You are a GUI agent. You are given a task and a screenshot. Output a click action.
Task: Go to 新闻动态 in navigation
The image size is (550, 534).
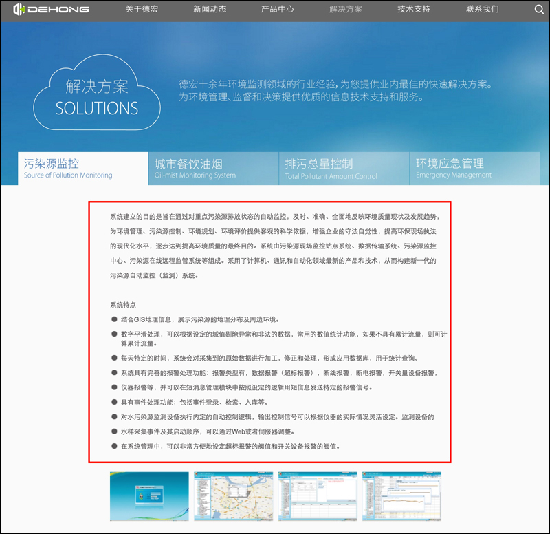click(x=210, y=10)
